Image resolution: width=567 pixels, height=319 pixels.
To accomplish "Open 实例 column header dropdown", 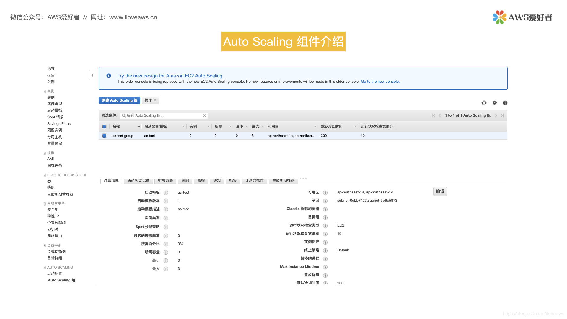I will (x=209, y=126).
